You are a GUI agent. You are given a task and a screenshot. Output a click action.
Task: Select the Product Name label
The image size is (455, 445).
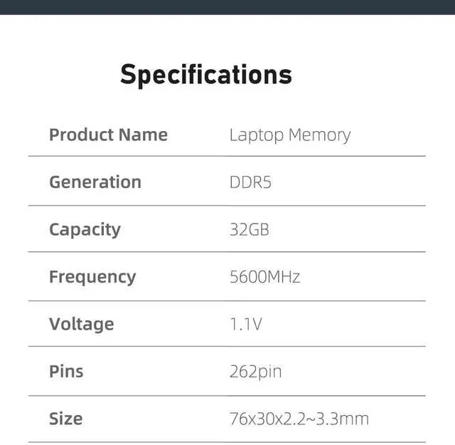pyautogui.click(x=108, y=135)
